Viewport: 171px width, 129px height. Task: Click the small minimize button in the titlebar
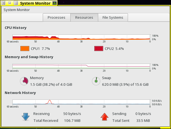pos(10,3)
